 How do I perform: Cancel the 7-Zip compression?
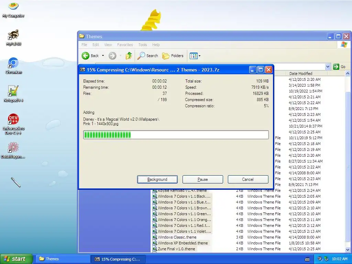[x=248, y=179]
